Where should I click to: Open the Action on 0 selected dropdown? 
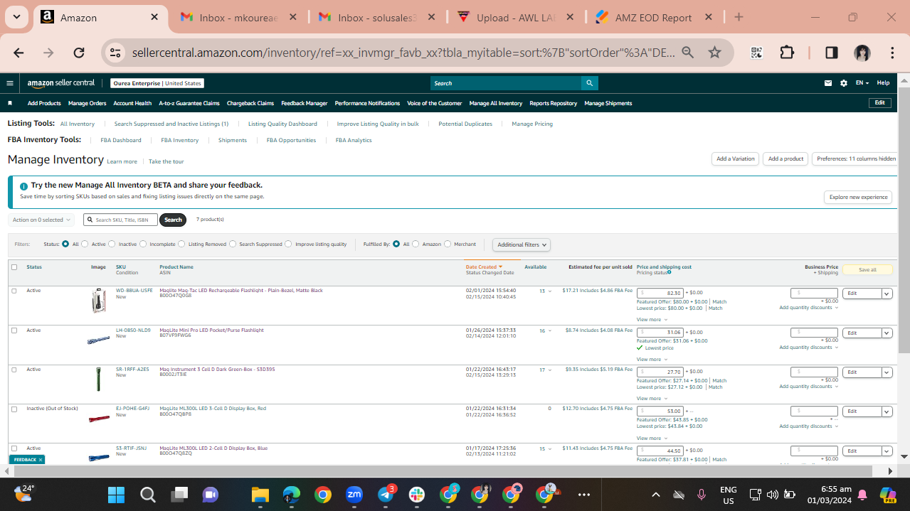click(x=41, y=220)
